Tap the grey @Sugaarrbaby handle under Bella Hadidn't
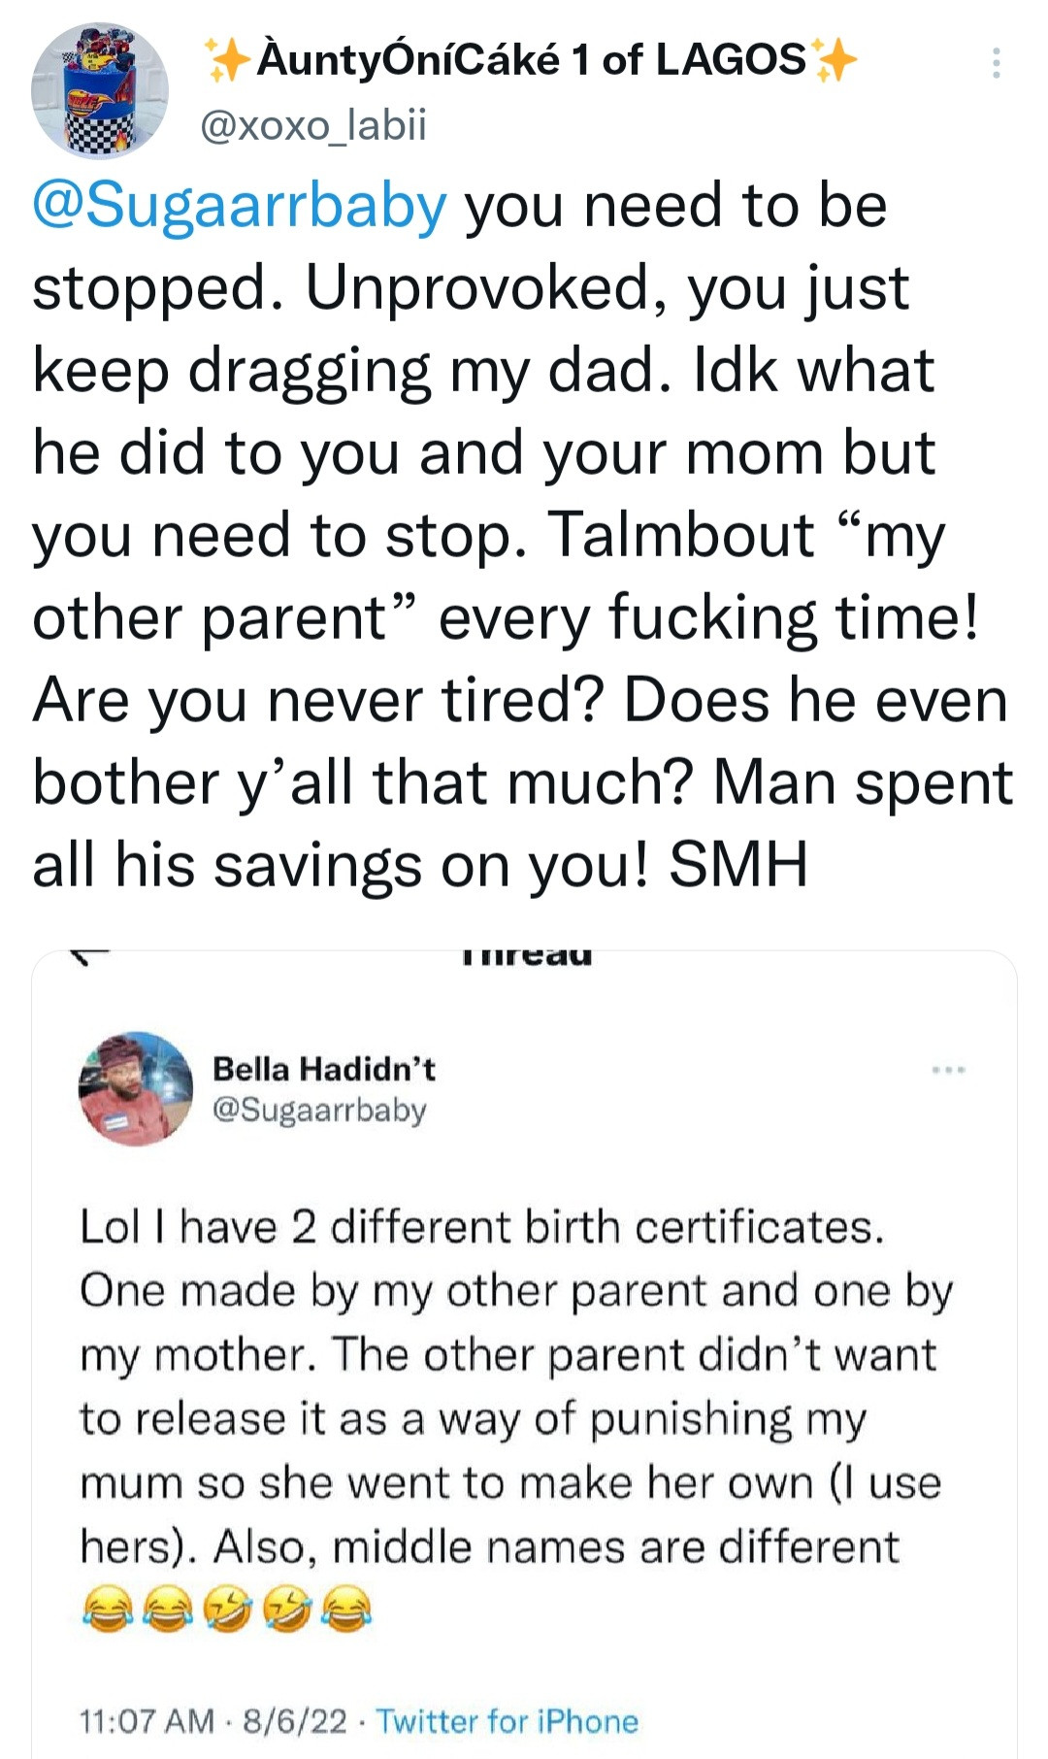This screenshot has height=1759, width=1048. [319, 1110]
